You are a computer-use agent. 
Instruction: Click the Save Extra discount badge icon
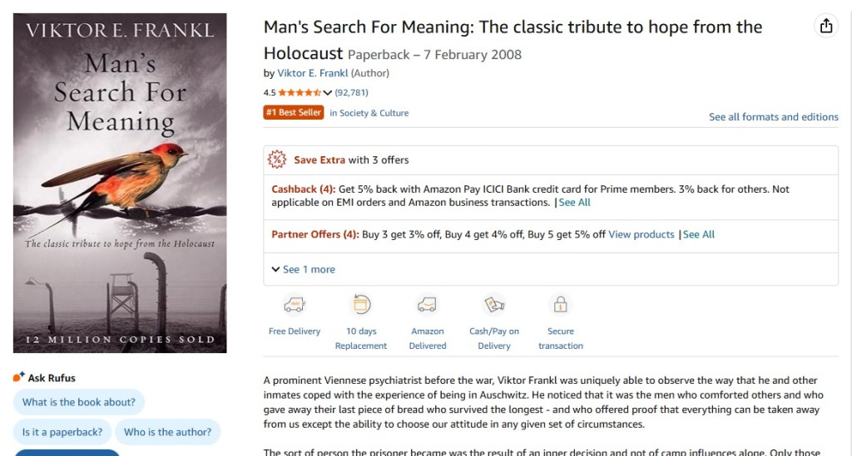[x=277, y=159]
